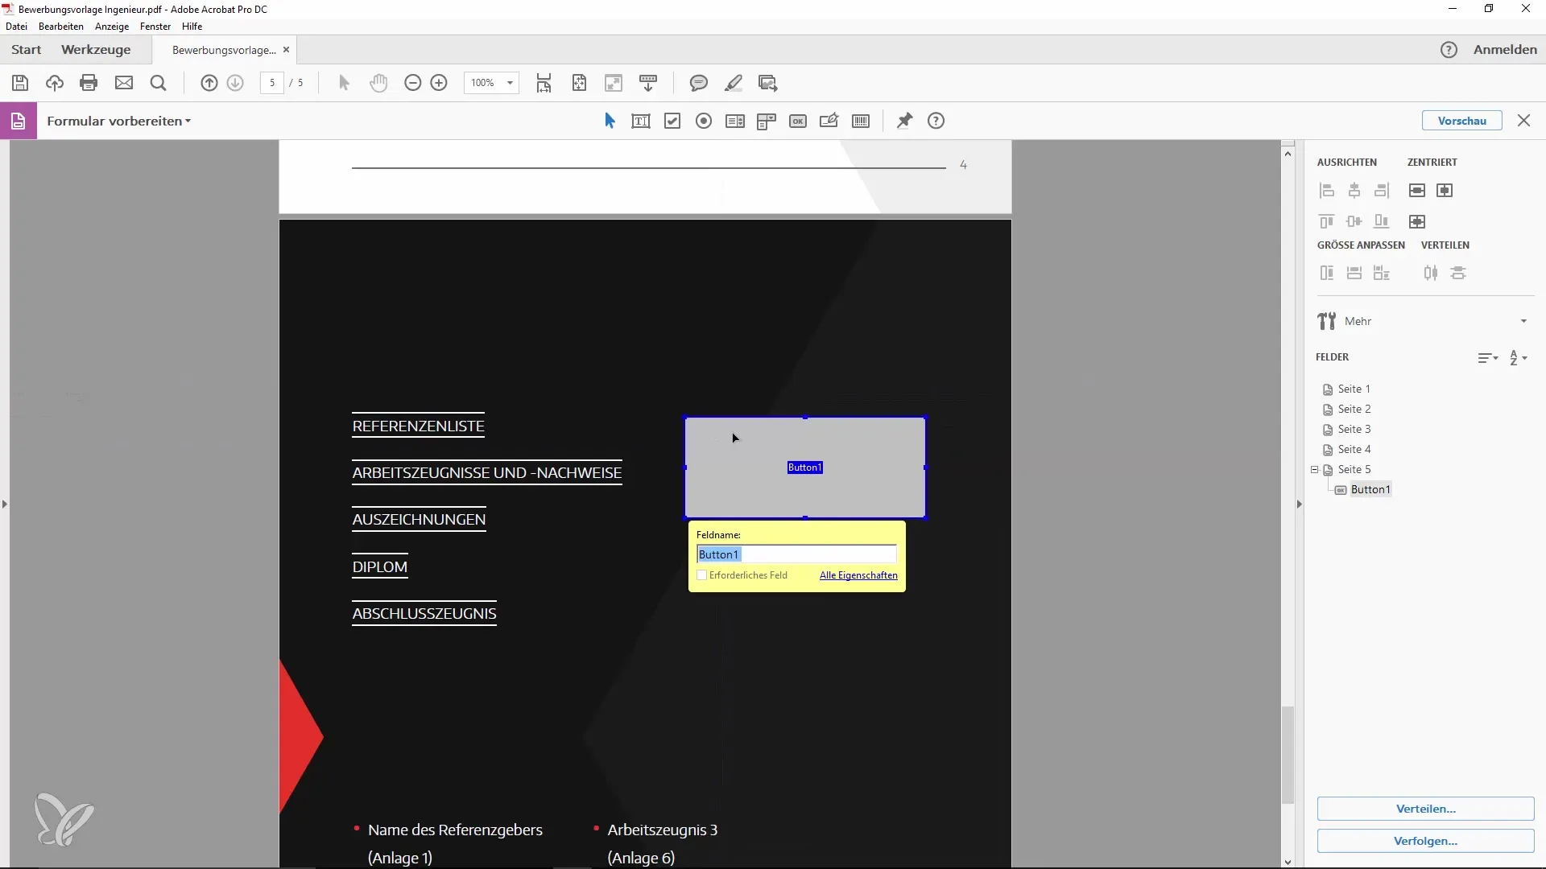Align fields to top edge icon
The height and width of the screenshot is (869, 1546).
(x=1327, y=221)
